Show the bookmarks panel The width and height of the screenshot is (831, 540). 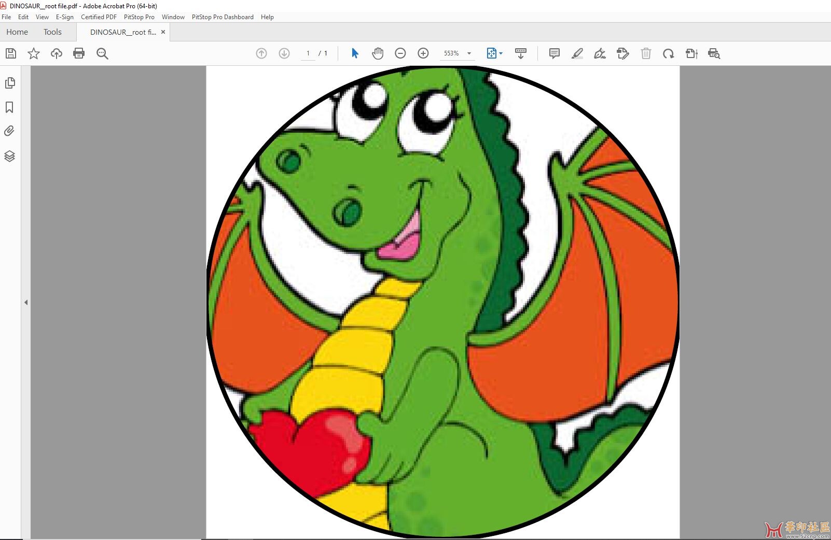(x=9, y=107)
